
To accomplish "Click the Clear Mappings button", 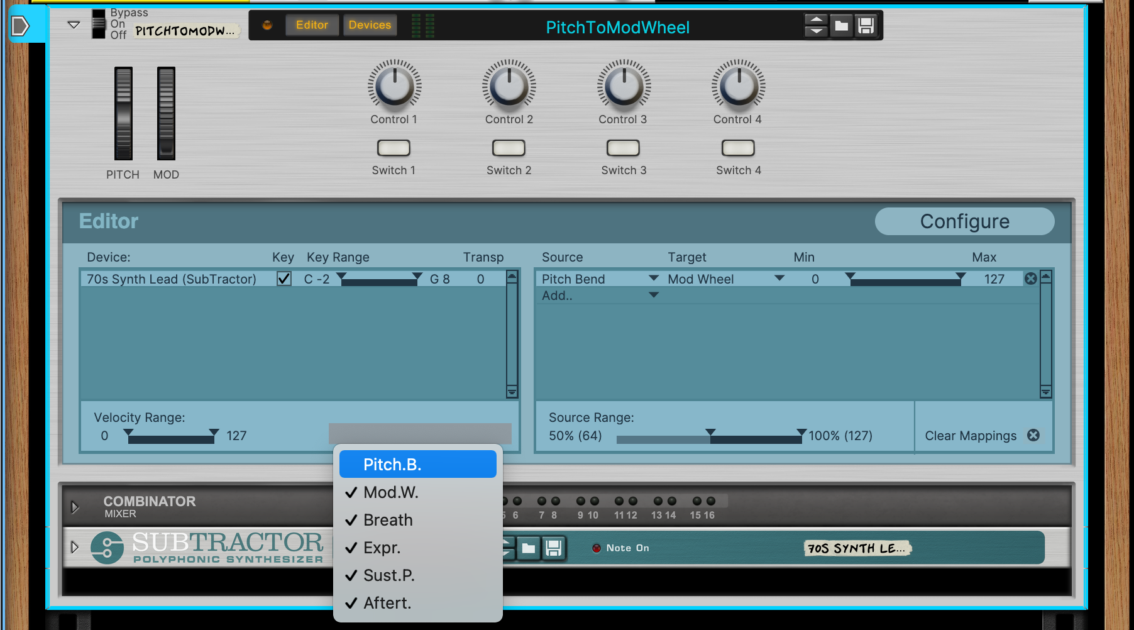I will (982, 436).
